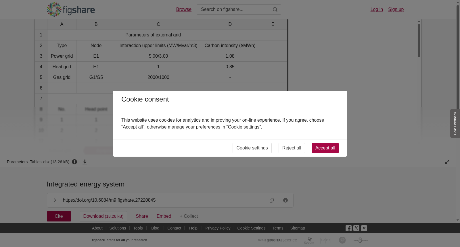Click cell '2000/1000'
460x247 pixels.
point(158,77)
